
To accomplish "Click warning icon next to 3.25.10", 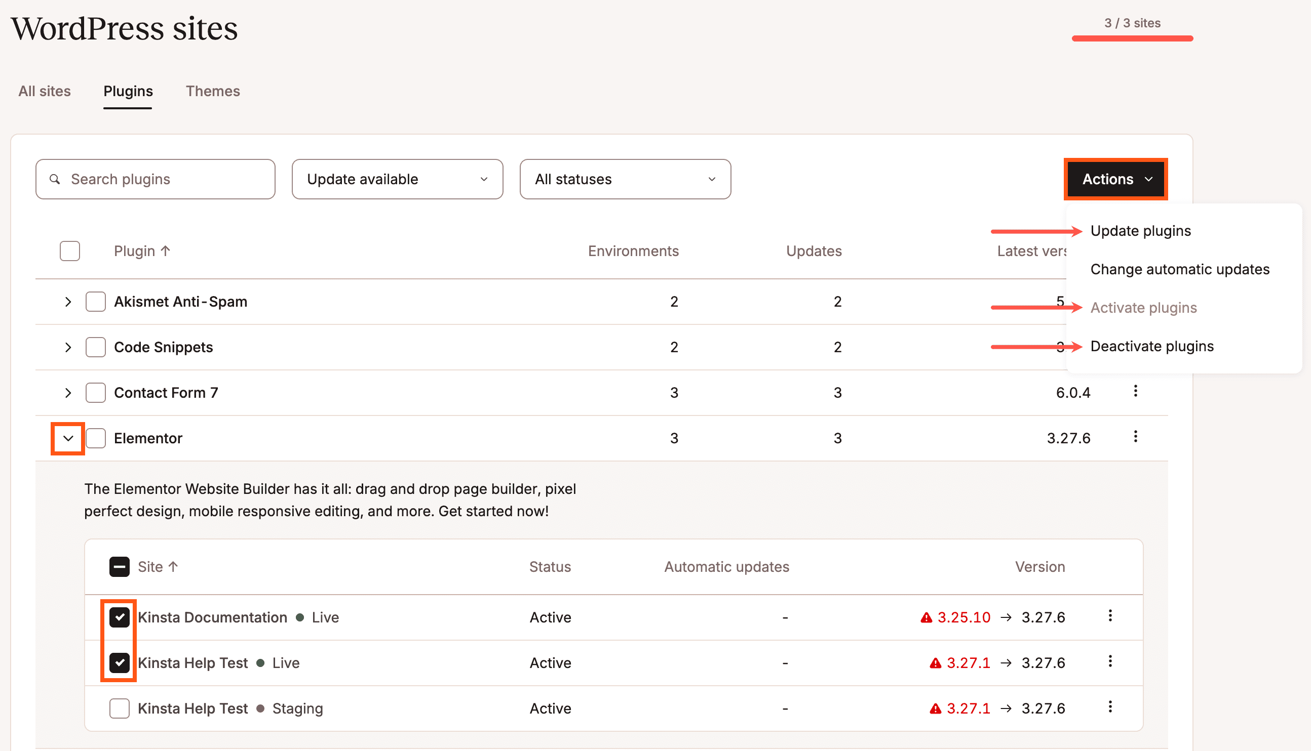I will (x=927, y=617).
